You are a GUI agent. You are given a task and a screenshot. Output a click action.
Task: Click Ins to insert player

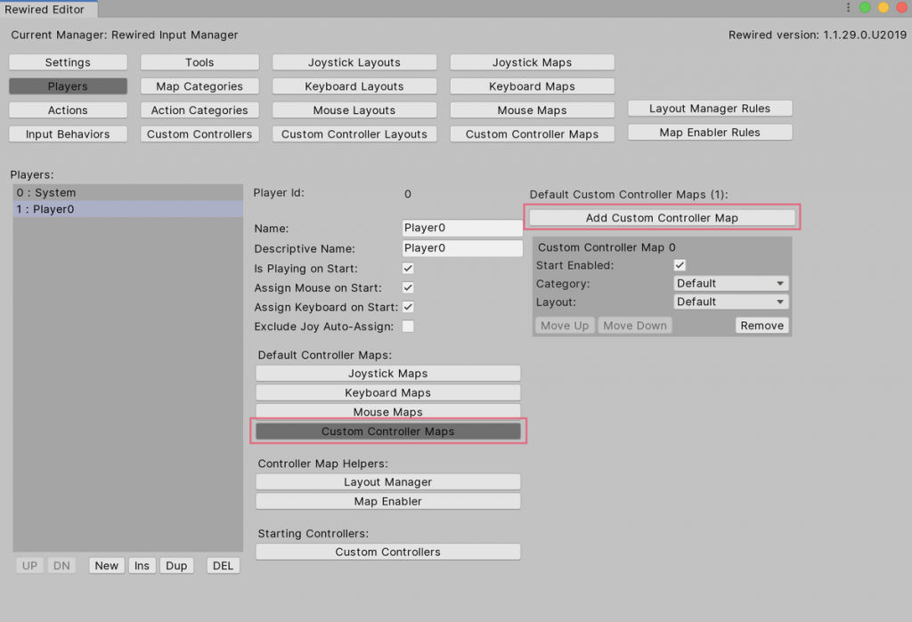click(x=142, y=566)
